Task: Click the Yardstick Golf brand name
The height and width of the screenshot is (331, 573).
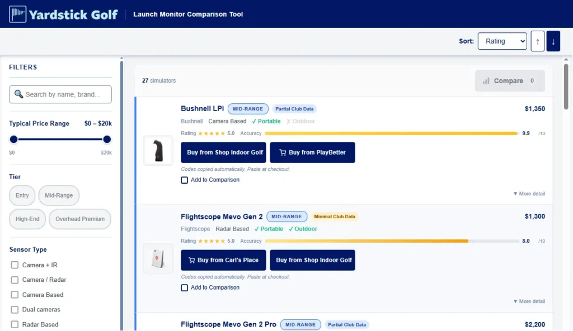Action: point(73,14)
